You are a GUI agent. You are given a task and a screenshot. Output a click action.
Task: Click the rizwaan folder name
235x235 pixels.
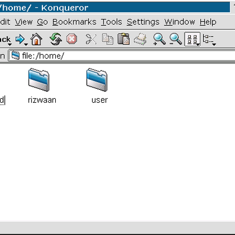tap(42, 100)
